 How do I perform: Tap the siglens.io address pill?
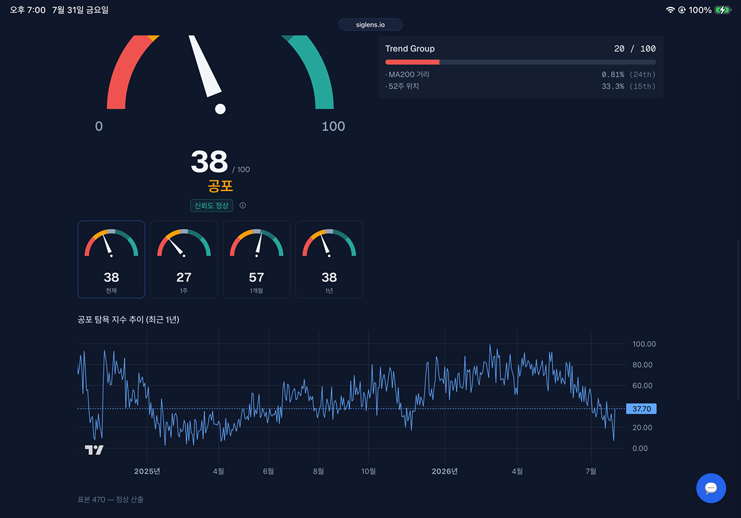tap(371, 25)
